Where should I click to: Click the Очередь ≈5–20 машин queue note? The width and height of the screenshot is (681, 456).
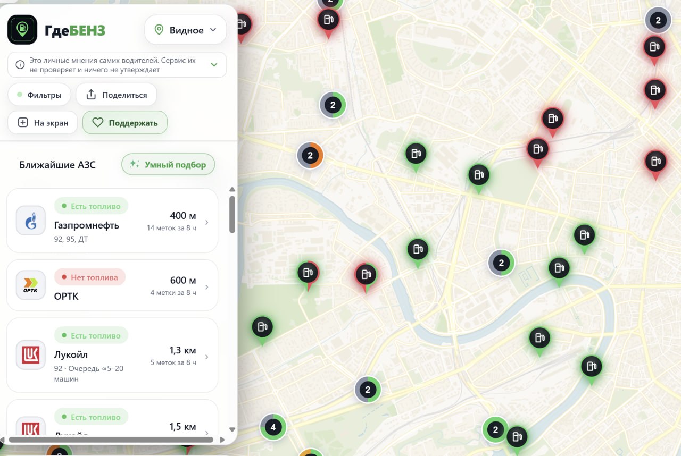[89, 374]
